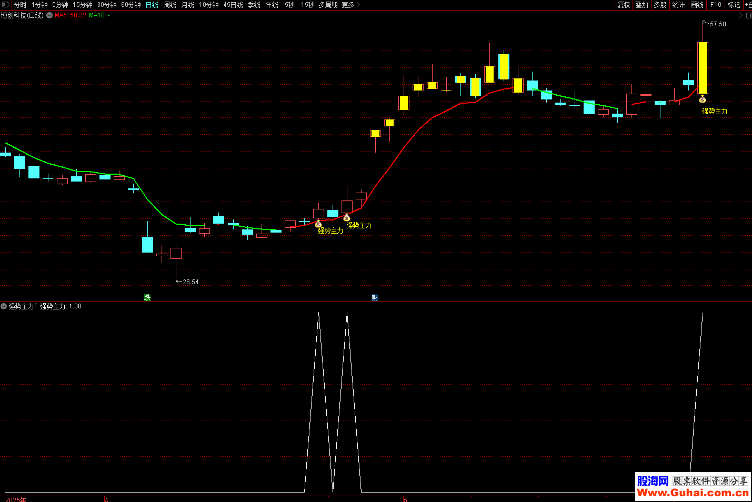Image resolution: width=752 pixels, height=502 pixels.
Task: Click the 统计 statistics button
Action: (x=678, y=5)
